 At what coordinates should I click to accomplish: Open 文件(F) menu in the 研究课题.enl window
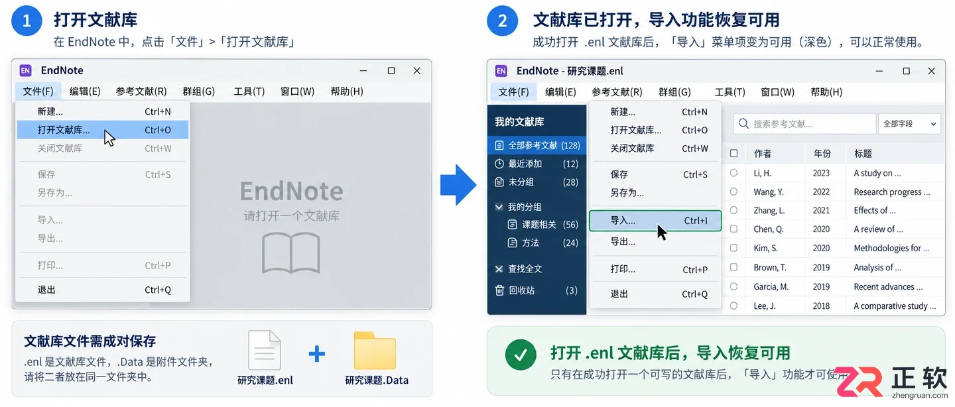[513, 92]
